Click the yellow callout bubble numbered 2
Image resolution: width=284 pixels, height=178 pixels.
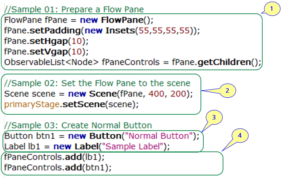tap(227, 90)
